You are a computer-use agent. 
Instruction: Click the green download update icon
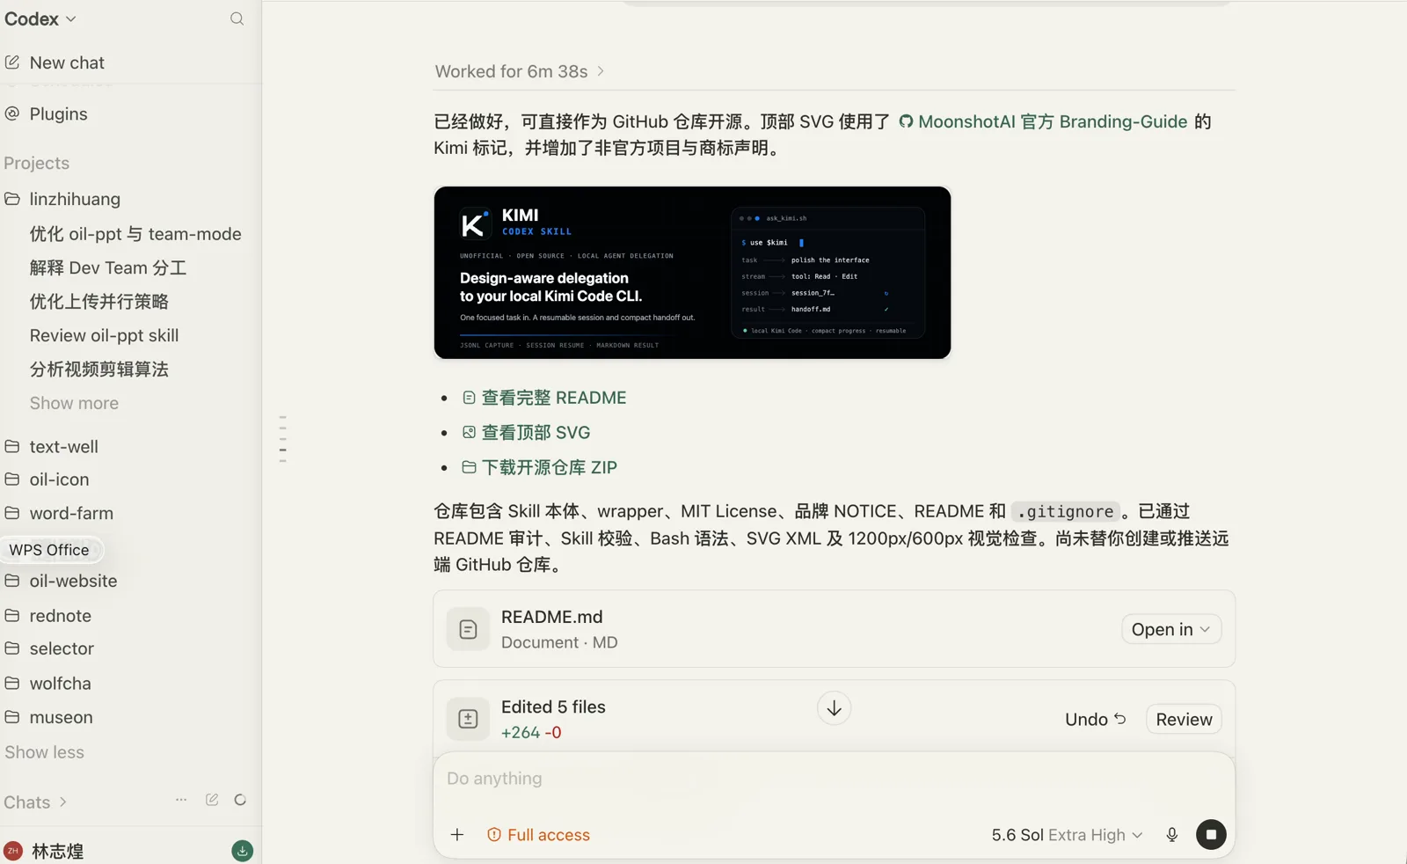click(x=242, y=851)
